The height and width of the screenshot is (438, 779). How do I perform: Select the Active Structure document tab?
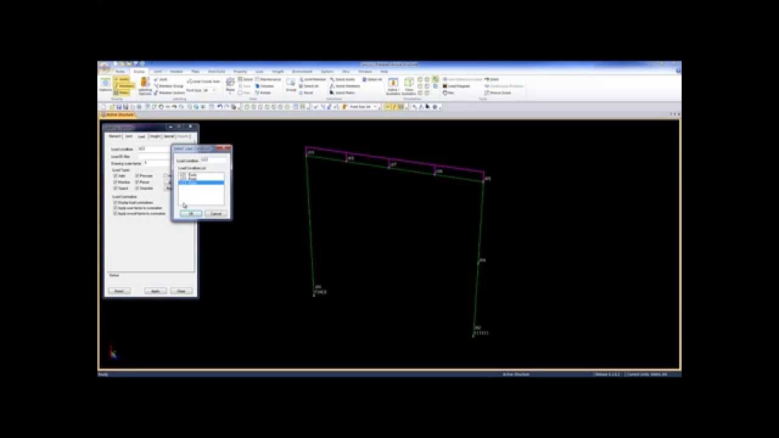coord(118,114)
